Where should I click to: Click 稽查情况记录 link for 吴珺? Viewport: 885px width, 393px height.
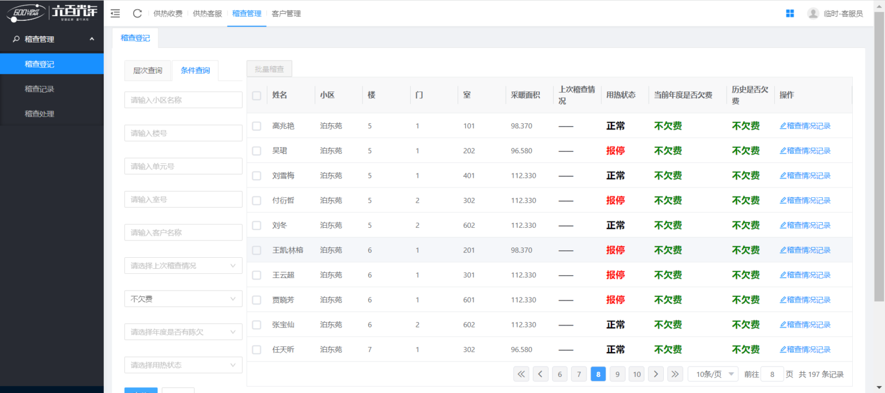805,151
